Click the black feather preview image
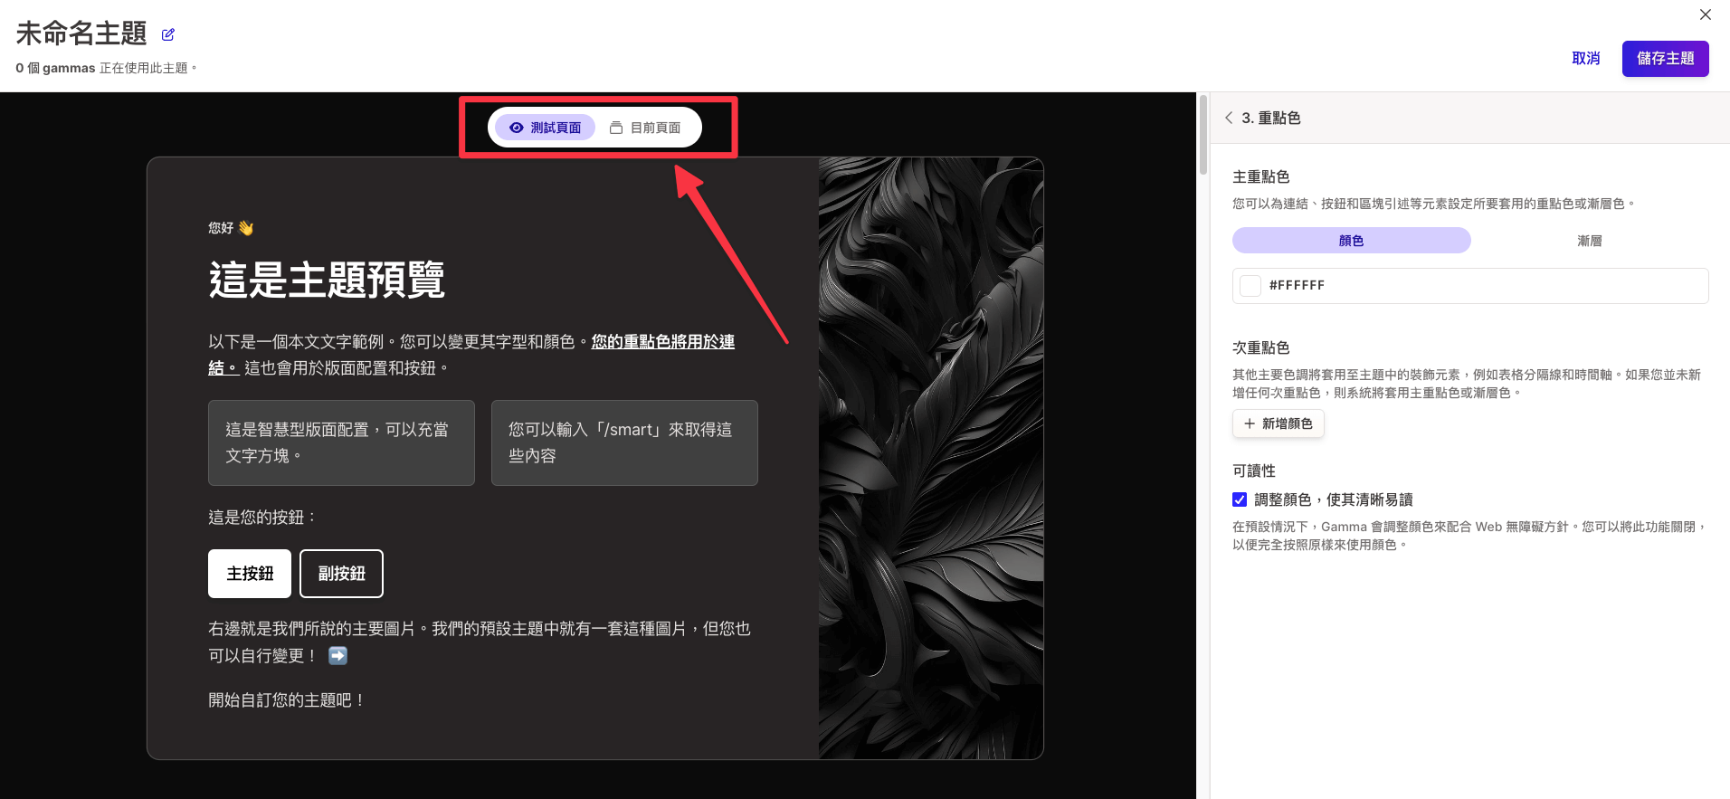Screen dimensions: 1730x799 pos(930,458)
